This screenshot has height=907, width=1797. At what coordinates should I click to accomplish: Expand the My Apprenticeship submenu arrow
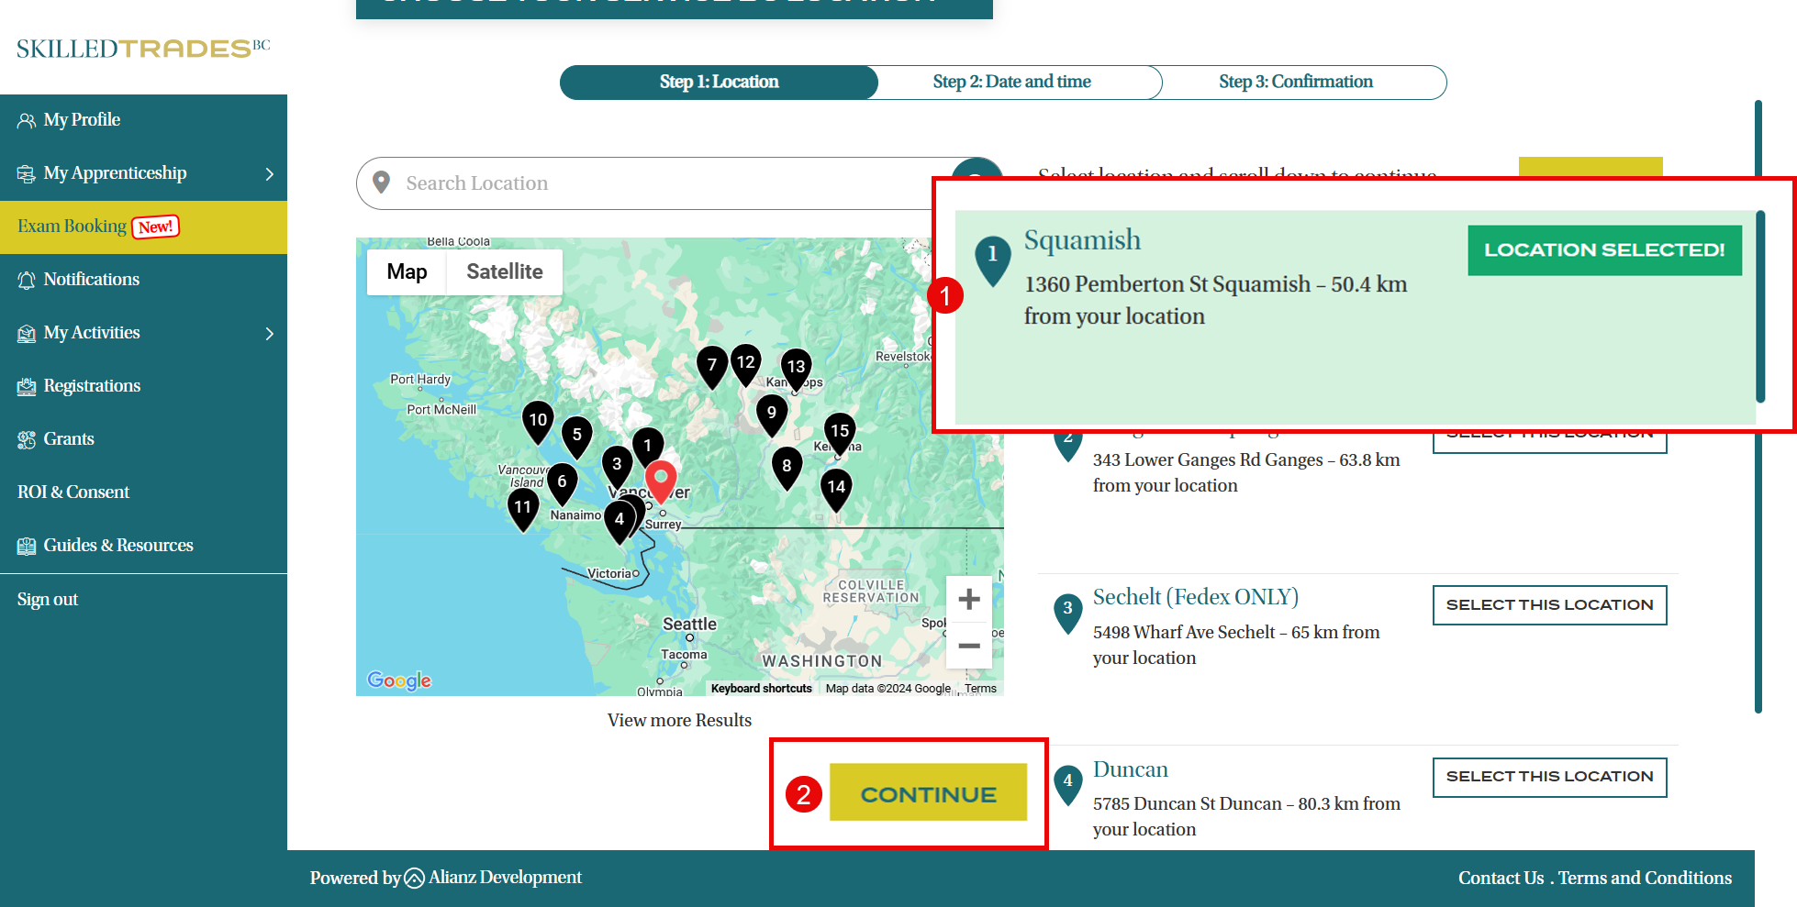[x=269, y=173]
